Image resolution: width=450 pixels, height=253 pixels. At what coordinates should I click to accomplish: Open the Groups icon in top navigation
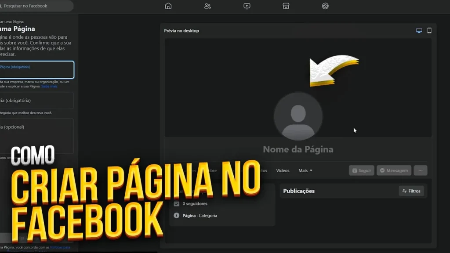tap(325, 6)
